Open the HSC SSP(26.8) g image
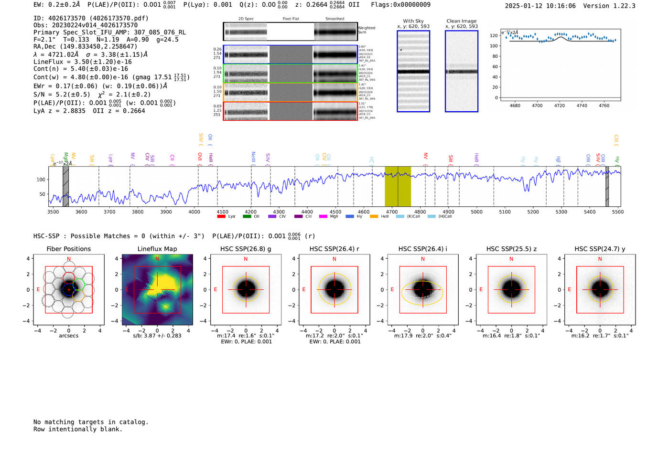669x455 pixels. pos(246,289)
